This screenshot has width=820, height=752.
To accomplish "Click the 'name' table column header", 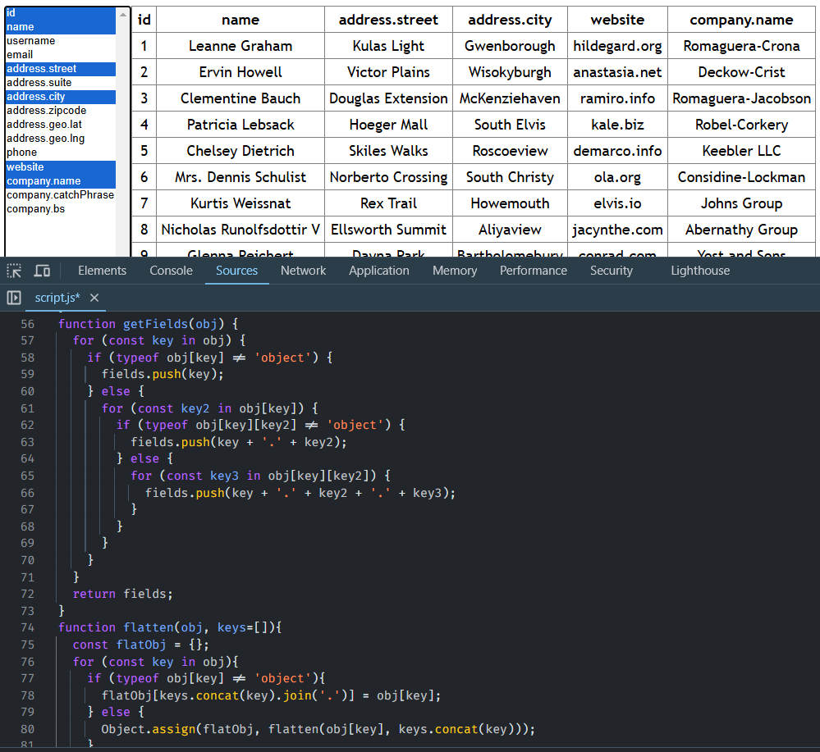I will point(241,20).
